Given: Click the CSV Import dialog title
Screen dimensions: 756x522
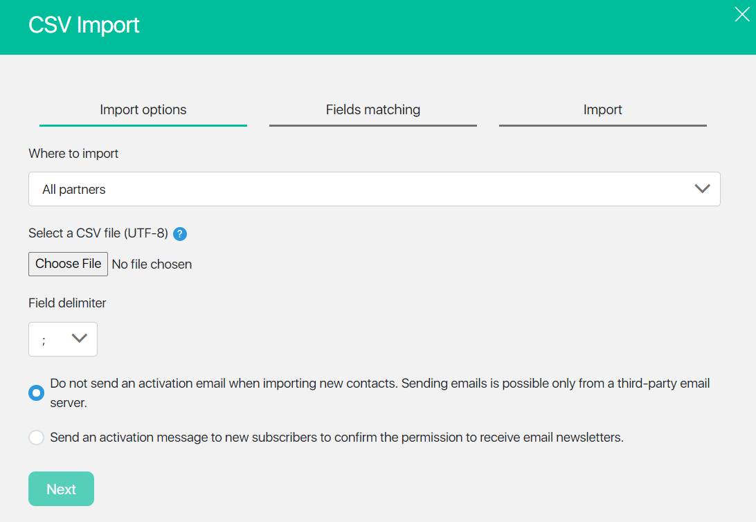Looking at the screenshot, I should [x=84, y=25].
